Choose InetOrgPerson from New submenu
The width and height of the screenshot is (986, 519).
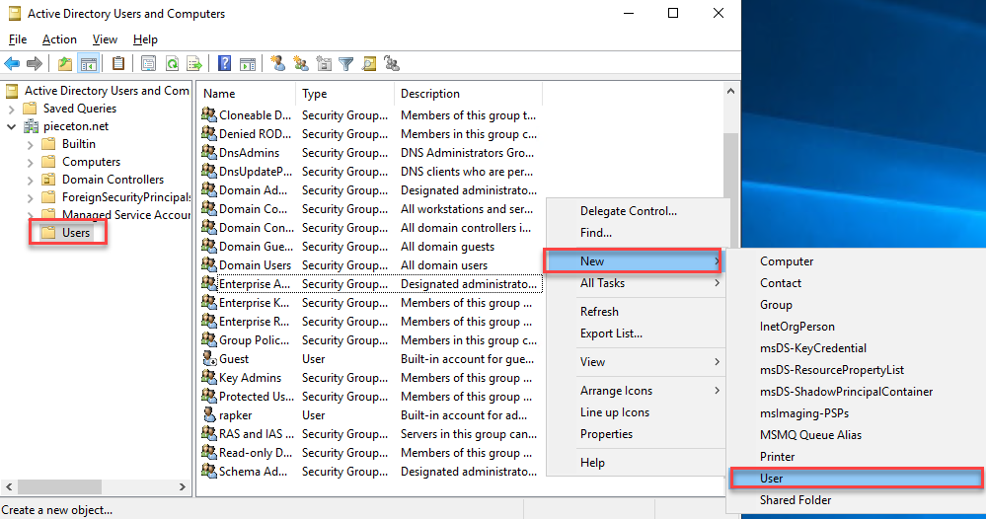tap(856, 327)
